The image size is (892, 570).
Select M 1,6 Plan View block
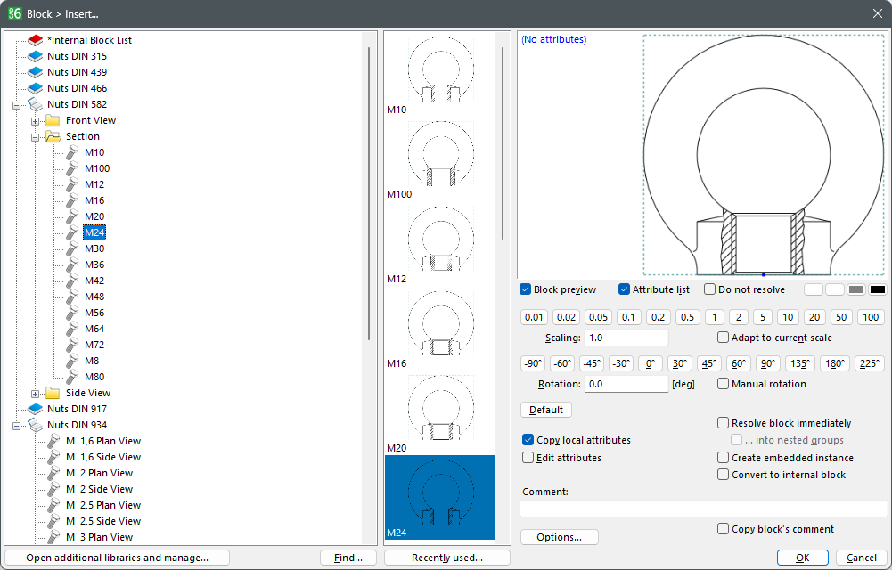[x=103, y=441]
